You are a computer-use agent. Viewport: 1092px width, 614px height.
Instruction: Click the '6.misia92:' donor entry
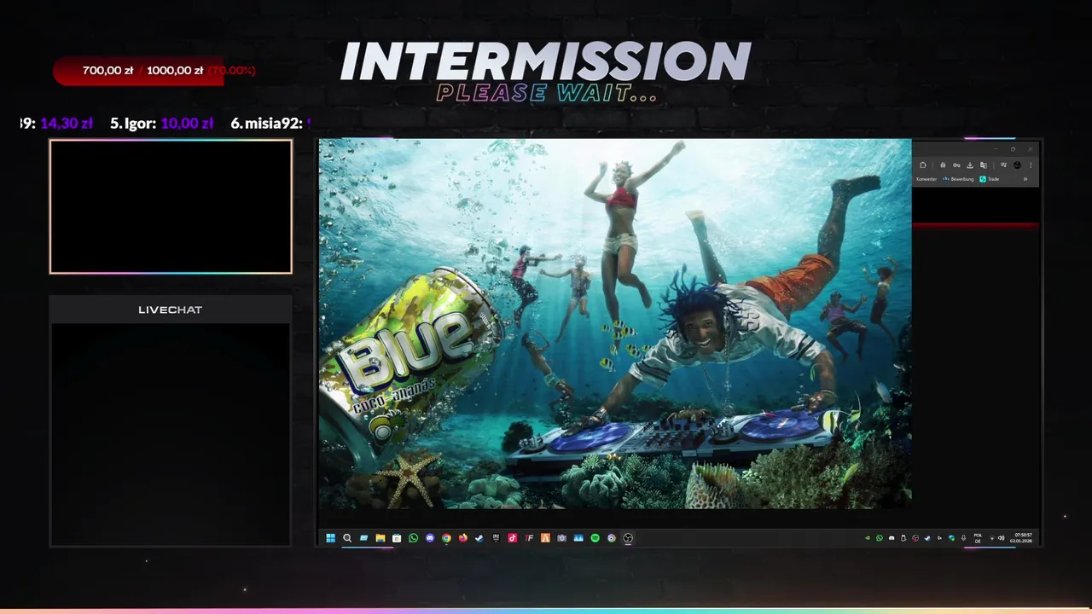(266, 124)
